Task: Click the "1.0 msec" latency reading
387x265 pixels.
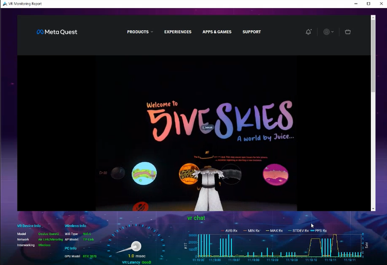Action: click(137, 256)
